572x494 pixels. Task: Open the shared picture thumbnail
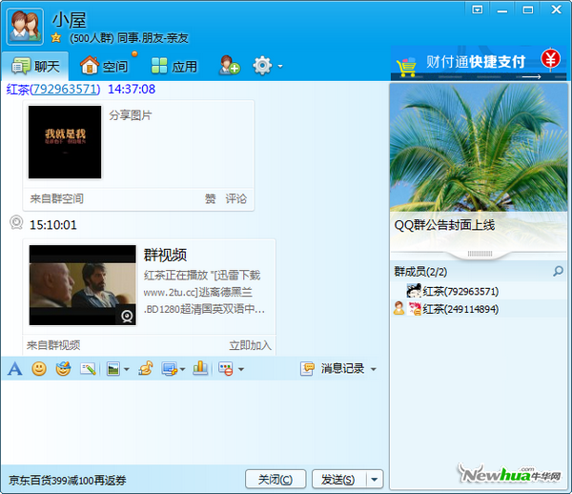click(x=65, y=142)
